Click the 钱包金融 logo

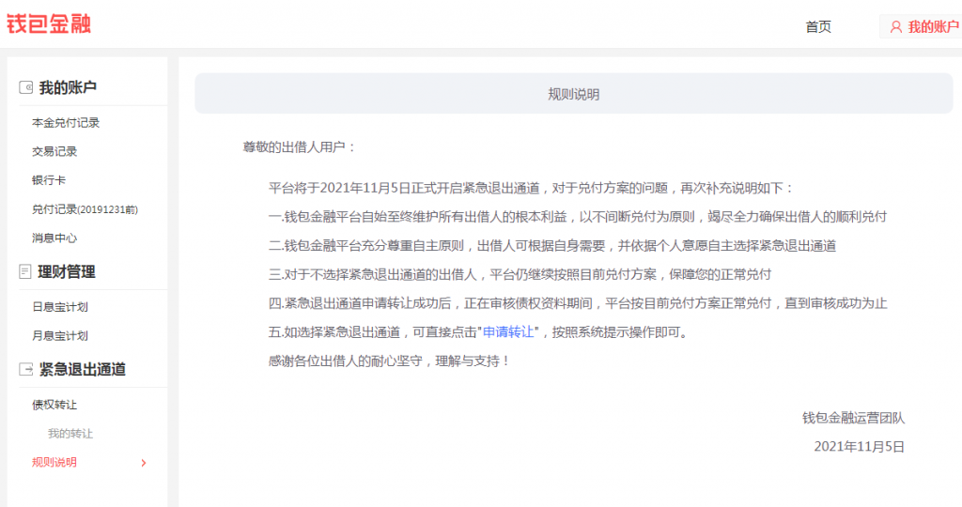coord(49,23)
